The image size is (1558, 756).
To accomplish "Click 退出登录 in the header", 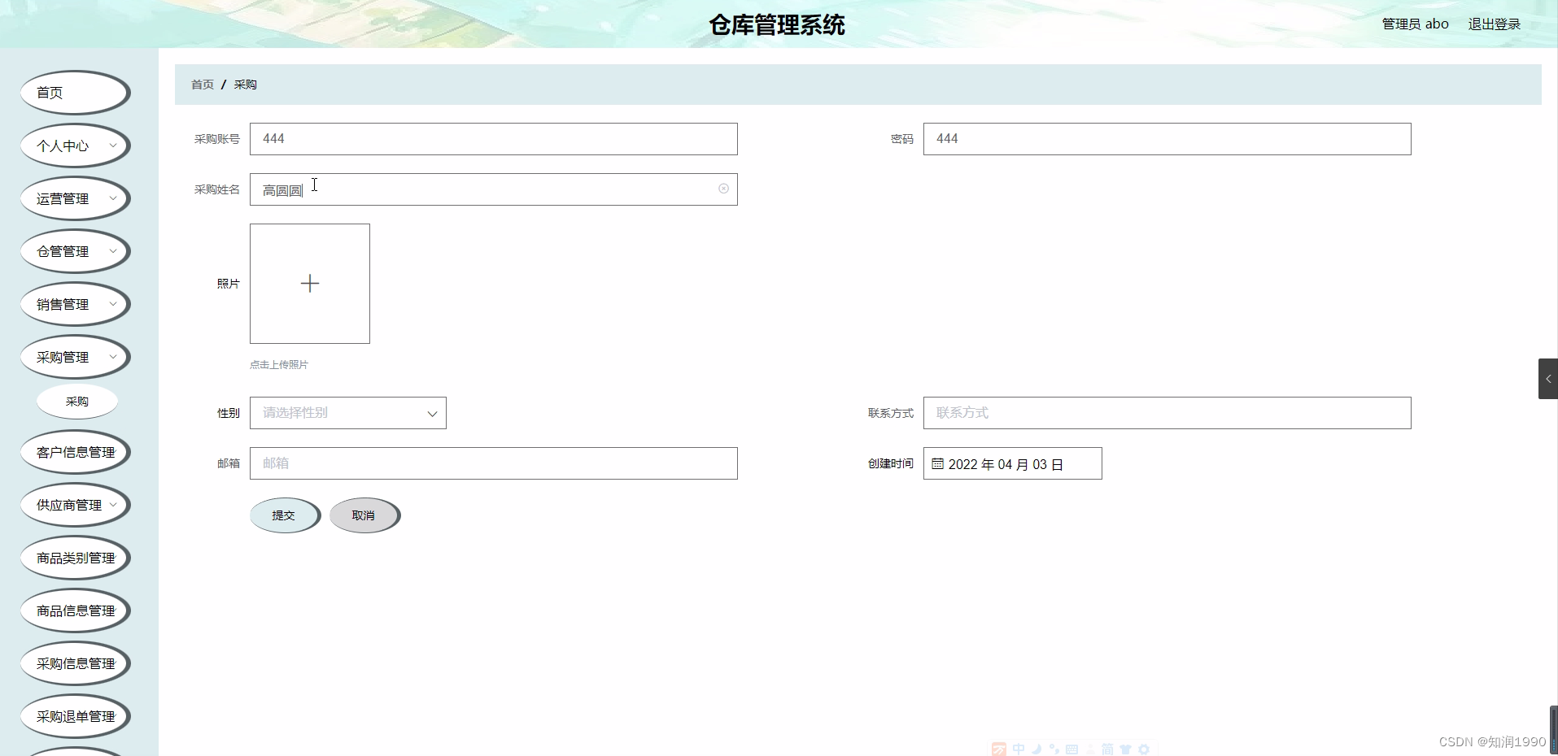I will click(1494, 24).
